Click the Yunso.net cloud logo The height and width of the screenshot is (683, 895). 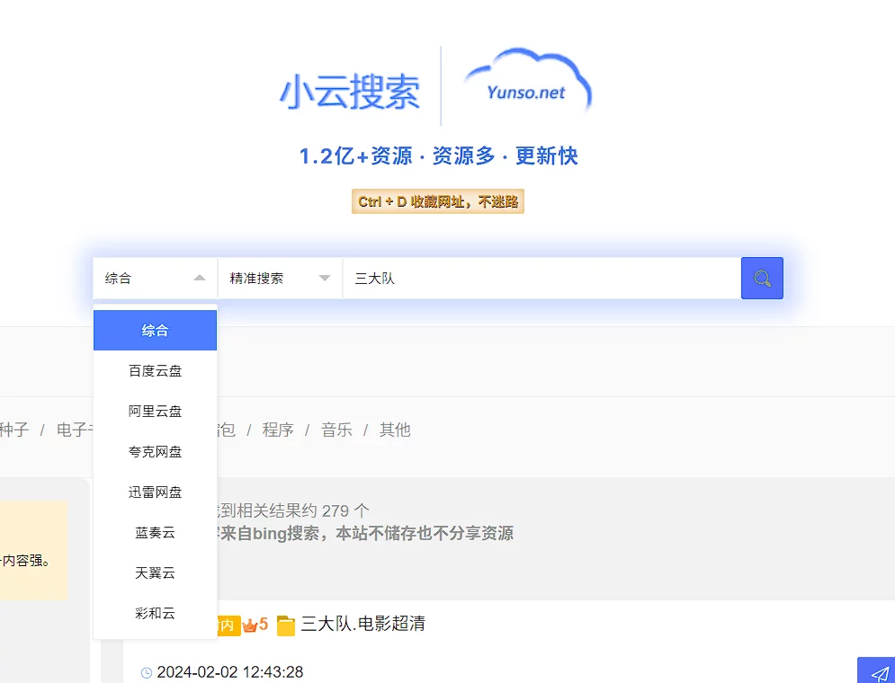click(x=527, y=84)
